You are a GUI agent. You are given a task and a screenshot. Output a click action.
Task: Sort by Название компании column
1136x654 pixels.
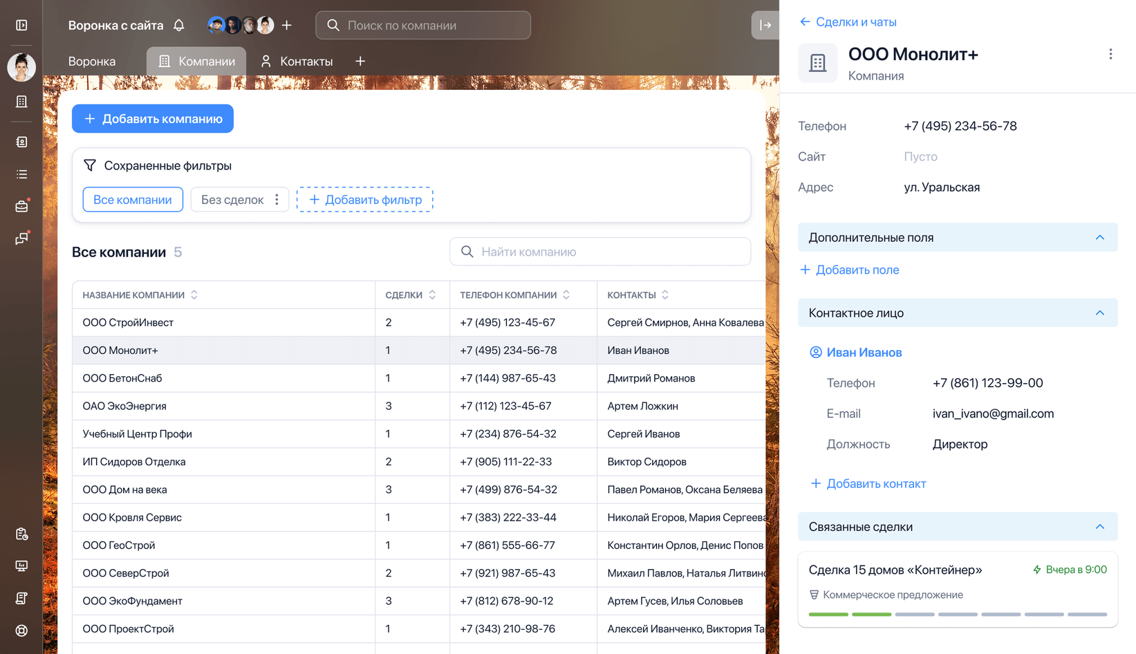pos(194,295)
